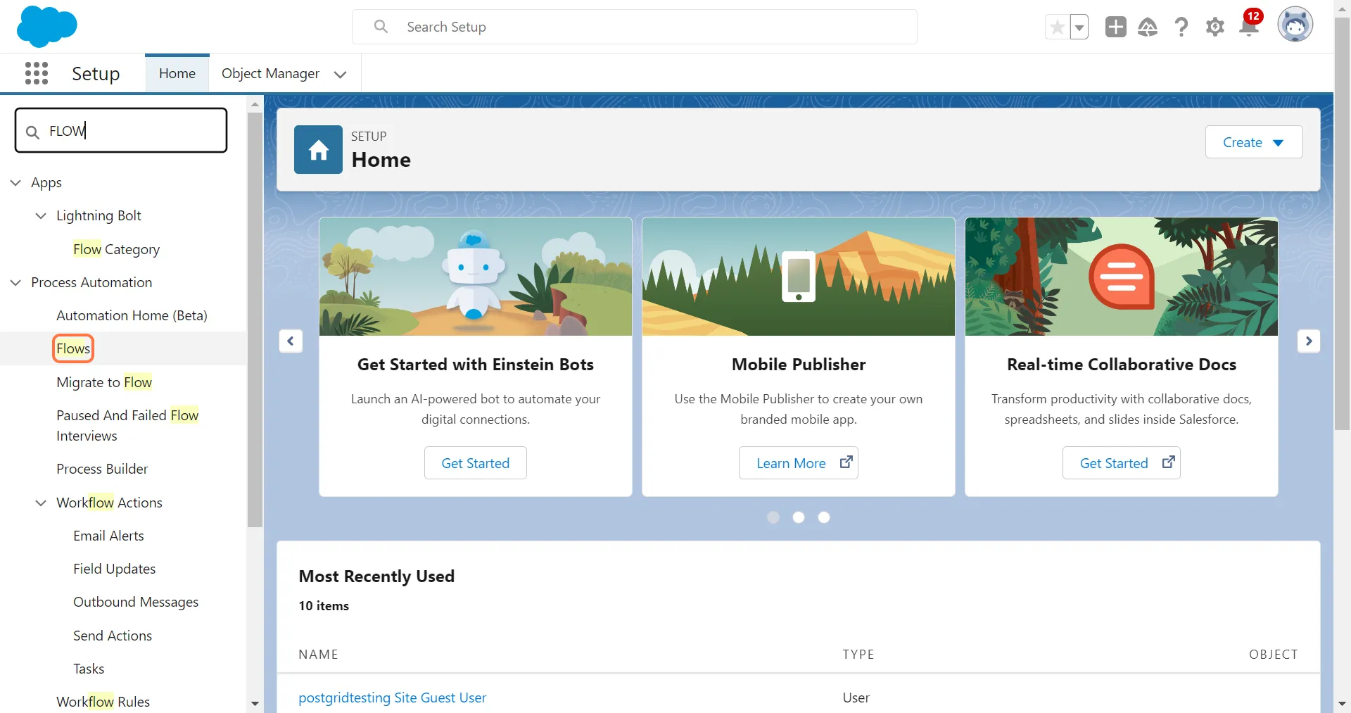Collapse the Process Automation section

pyautogui.click(x=16, y=282)
